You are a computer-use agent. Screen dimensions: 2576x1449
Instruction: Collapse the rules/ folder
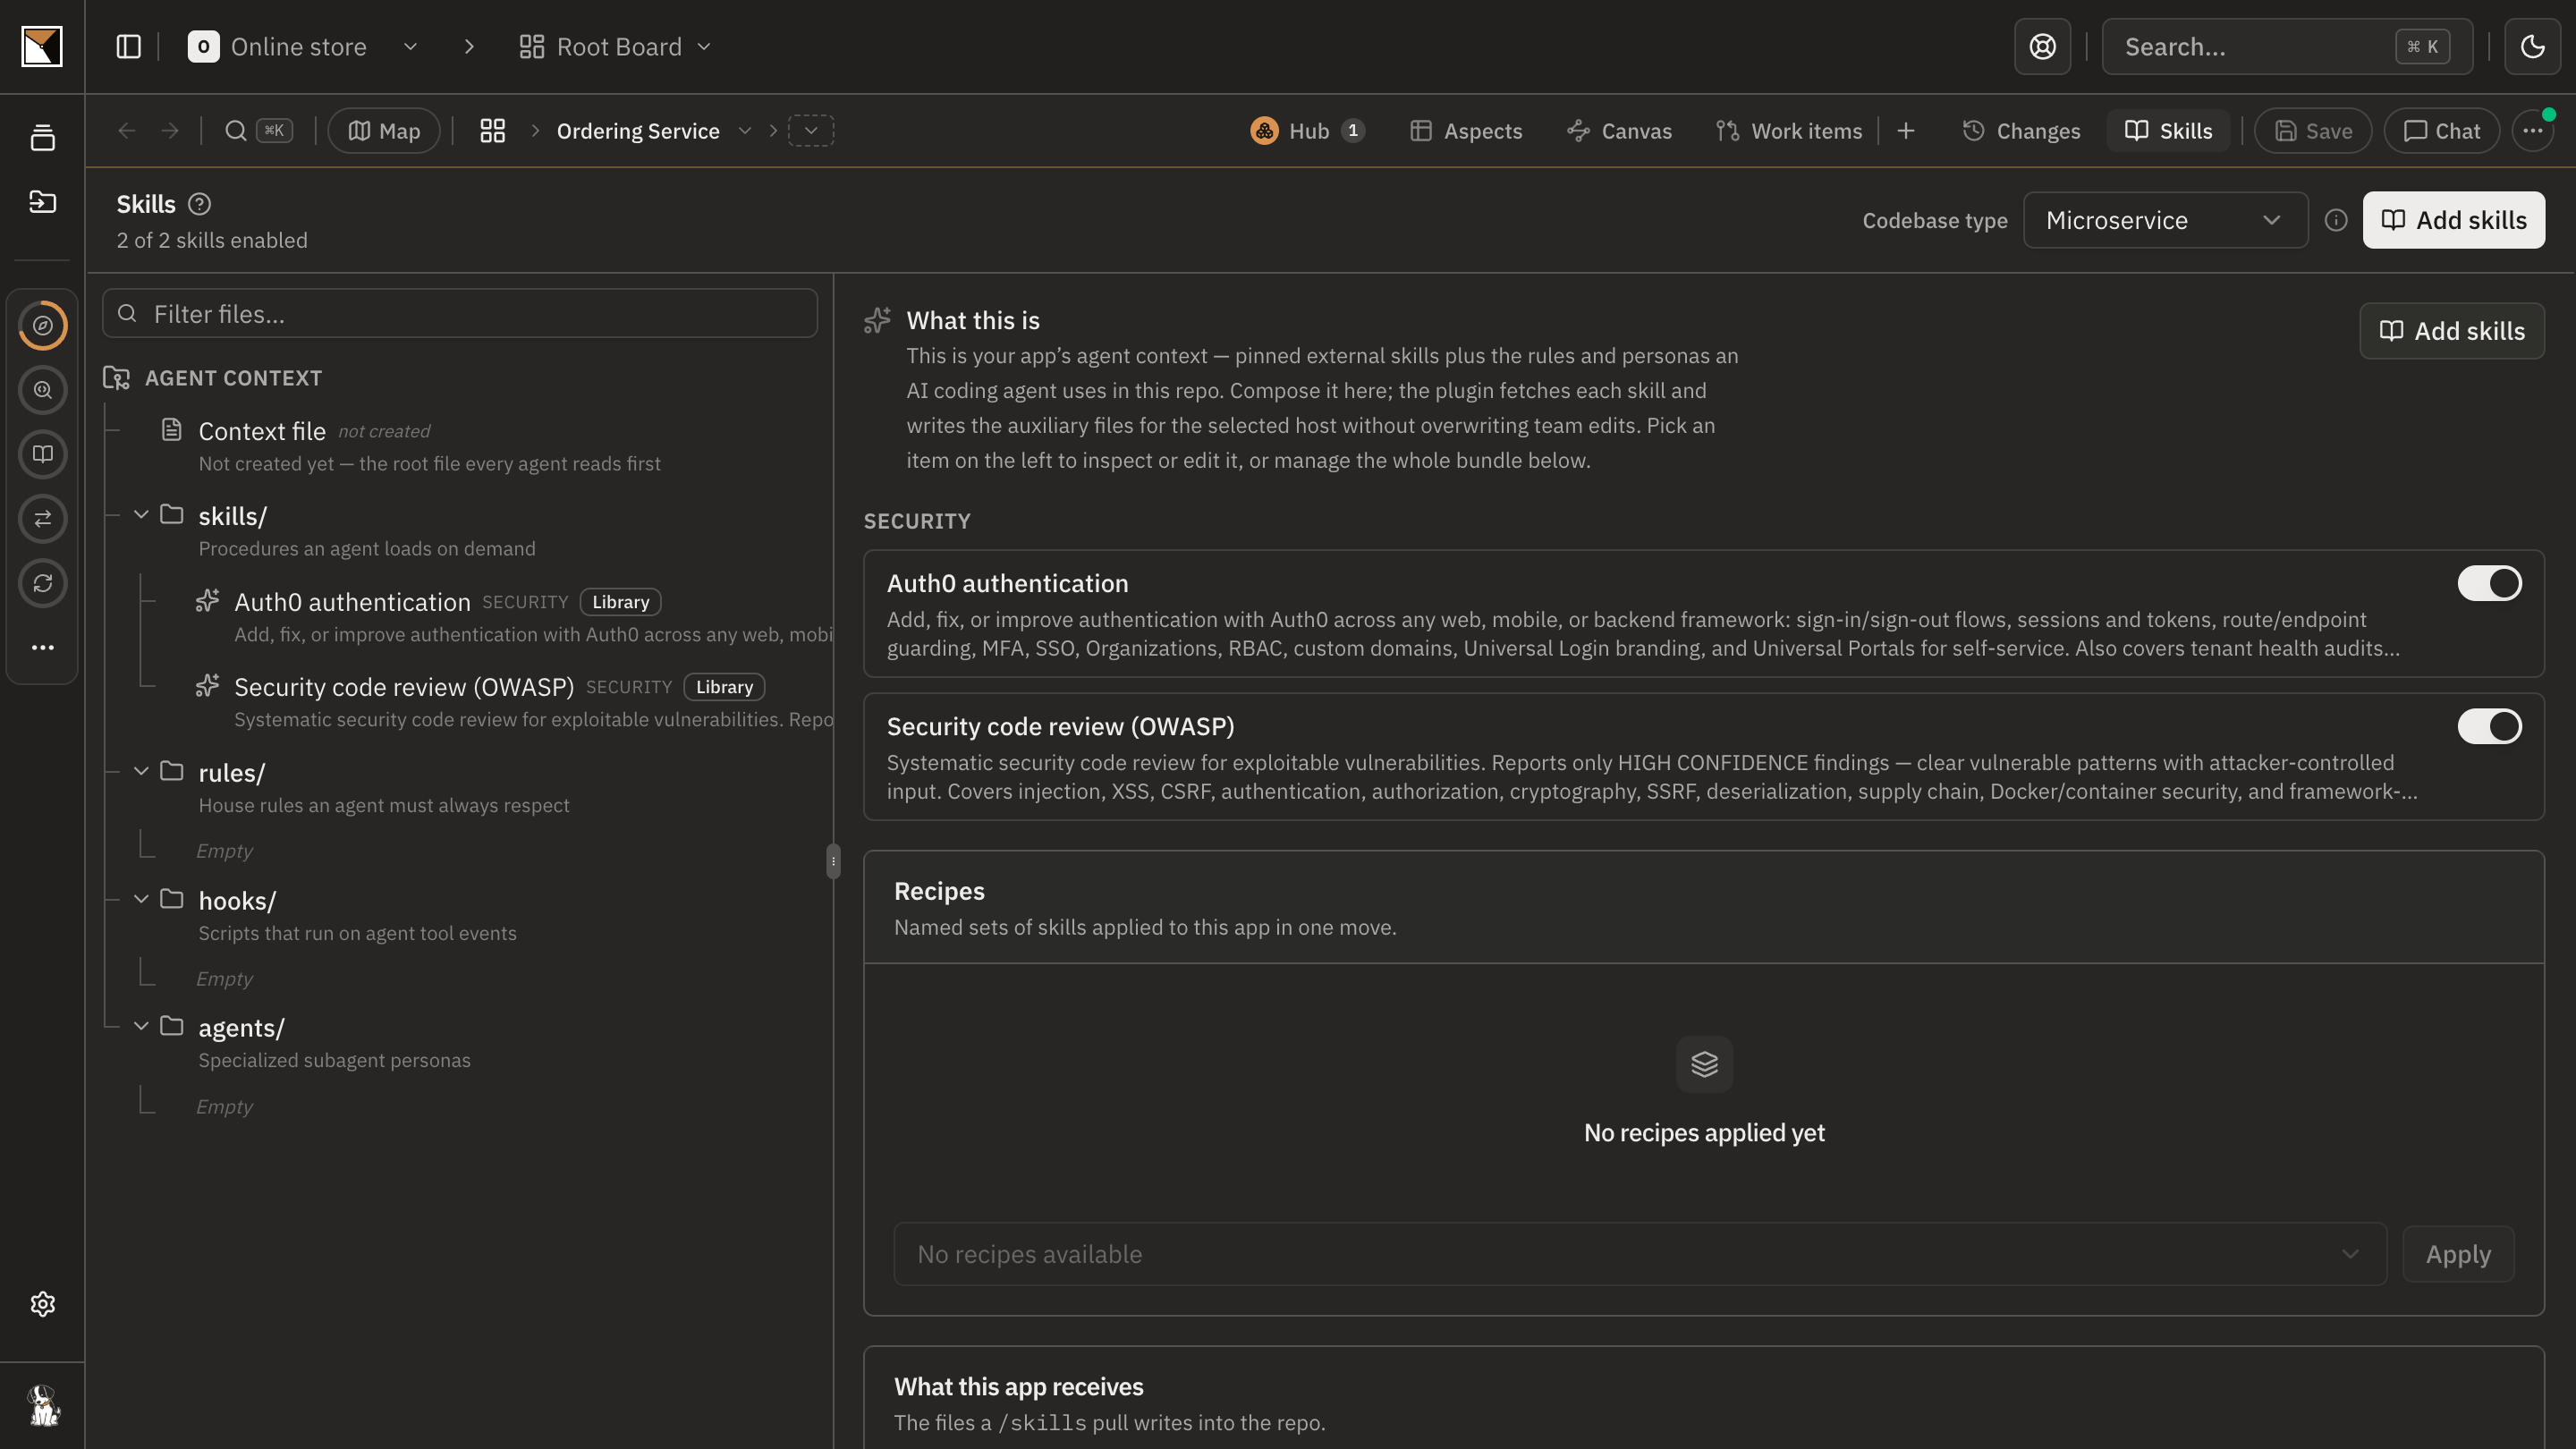(141, 772)
